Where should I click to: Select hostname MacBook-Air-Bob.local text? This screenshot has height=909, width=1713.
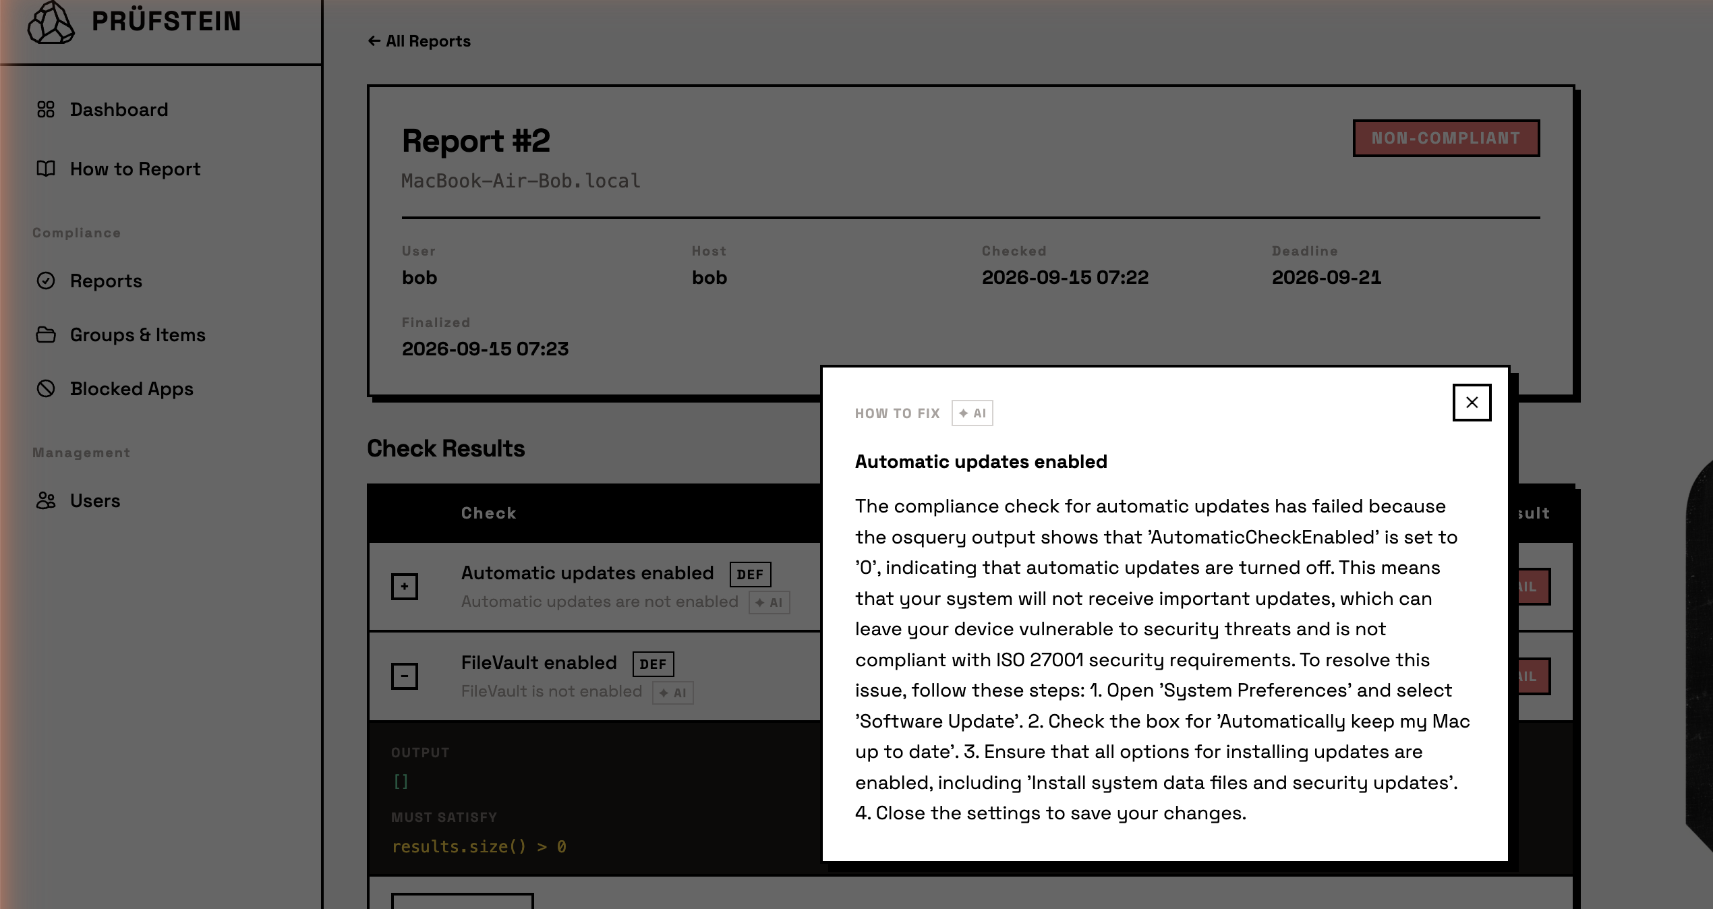(x=521, y=181)
